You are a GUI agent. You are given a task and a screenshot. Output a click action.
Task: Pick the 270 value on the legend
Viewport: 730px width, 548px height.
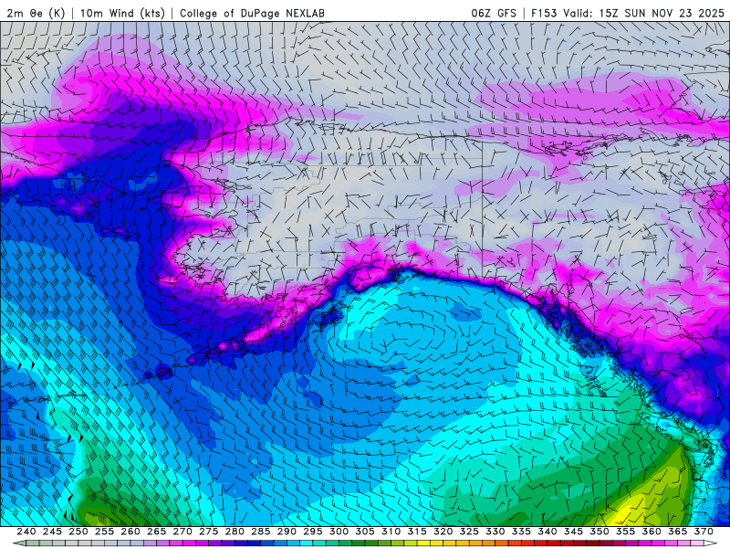click(182, 532)
